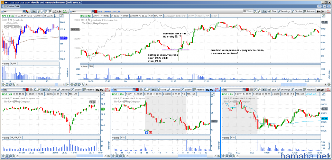Expand symbol dropdown on DIS 15m chart
332x160 pixels.
click(x=134, y=89)
